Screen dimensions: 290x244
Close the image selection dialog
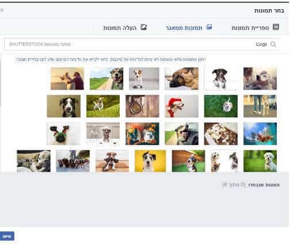click(x=2, y=10)
